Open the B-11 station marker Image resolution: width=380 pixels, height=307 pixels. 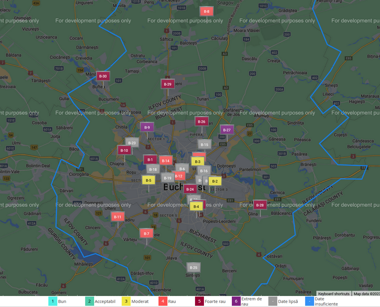pos(118,217)
